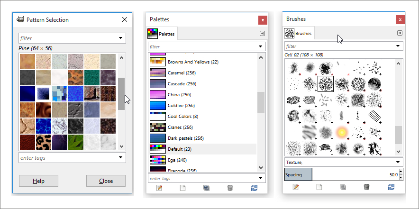Image resolution: width=419 pixels, height=209 pixels.
Task: Expand the Palettes enter tags dropdown
Action: tap(261, 178)
